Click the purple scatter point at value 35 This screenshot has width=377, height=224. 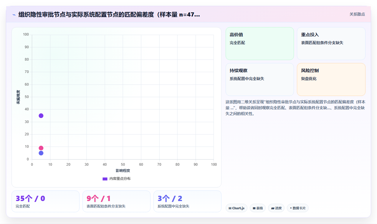[41, 116]
